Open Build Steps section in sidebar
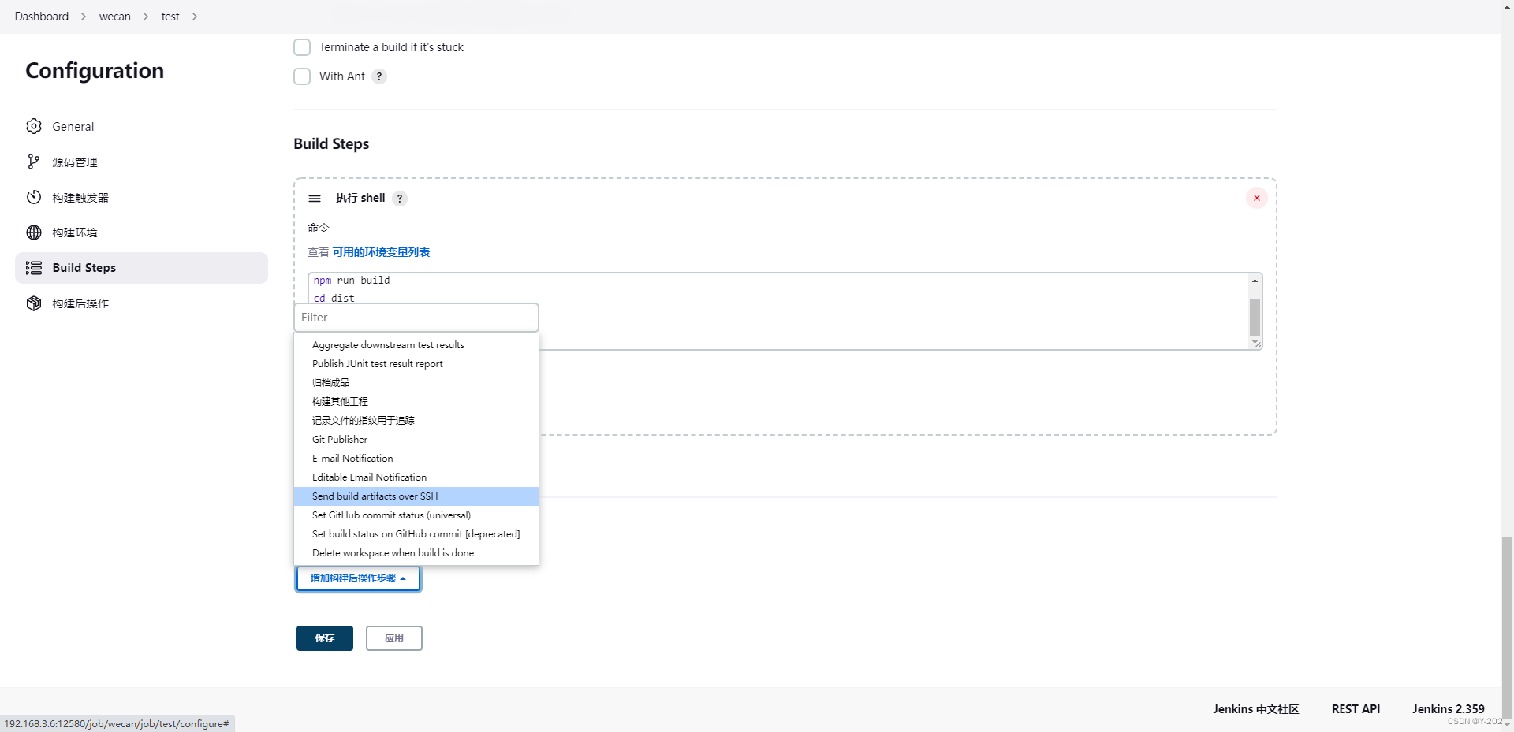Viewport: 1514px width, 732px height. tap(141, 268)
